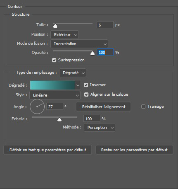
Task: Disable Aligner sur le calque
Action: (86, 94)
